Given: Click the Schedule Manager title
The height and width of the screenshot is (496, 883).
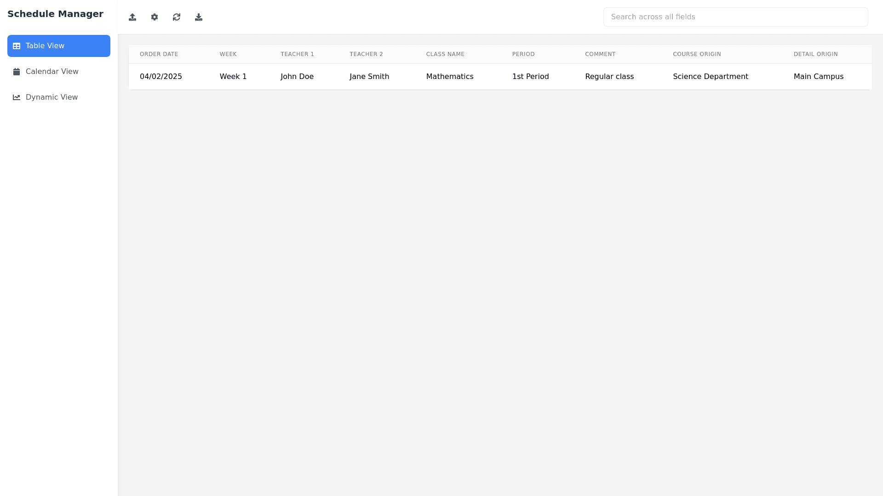Looking at the screenshot, I should click(x=55, y=14).
